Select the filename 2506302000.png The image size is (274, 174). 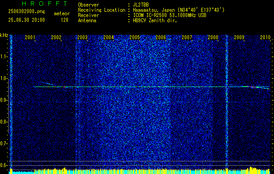27,12
